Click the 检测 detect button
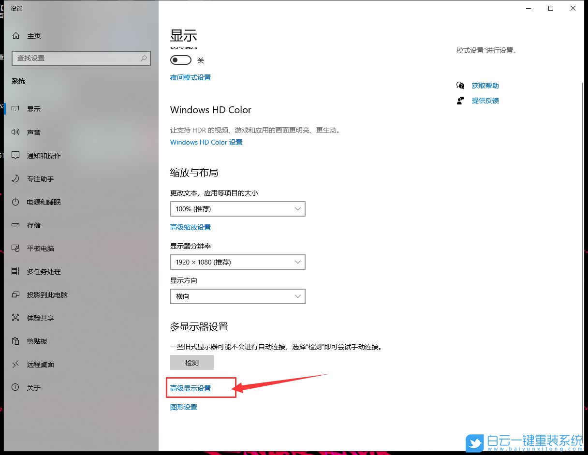This screenshot has width=588, height=455. (191, 362)
